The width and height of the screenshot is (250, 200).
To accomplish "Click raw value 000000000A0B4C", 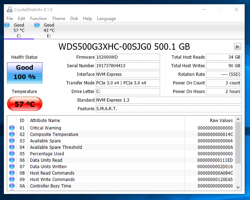I will (x=215, y=173).
